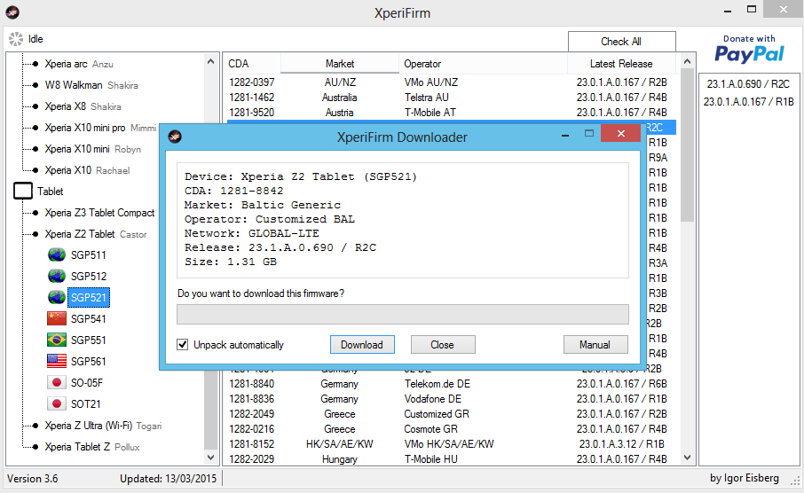Select Xperia X10 mini Robyn in tree

(92, 149)
